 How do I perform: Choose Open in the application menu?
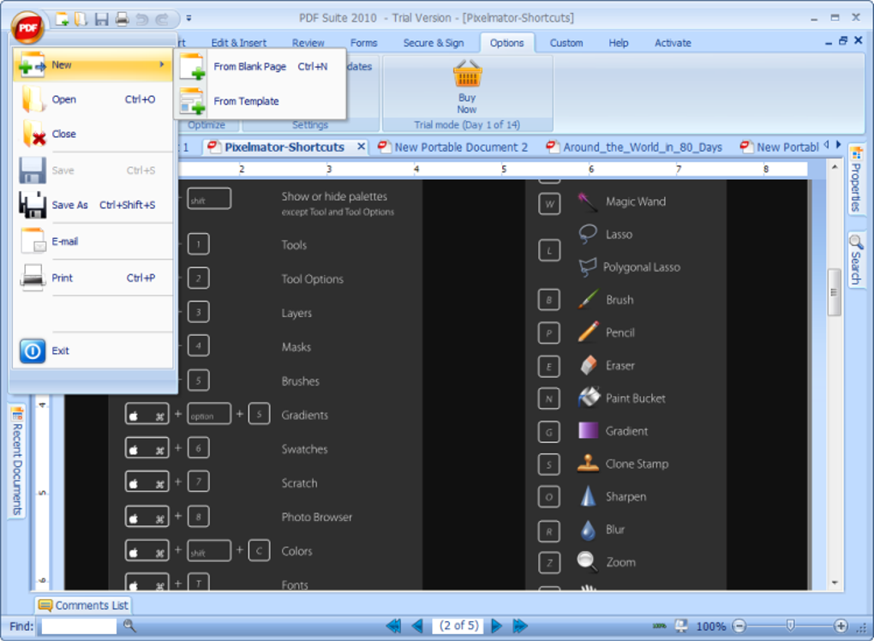tap(93, 99)
